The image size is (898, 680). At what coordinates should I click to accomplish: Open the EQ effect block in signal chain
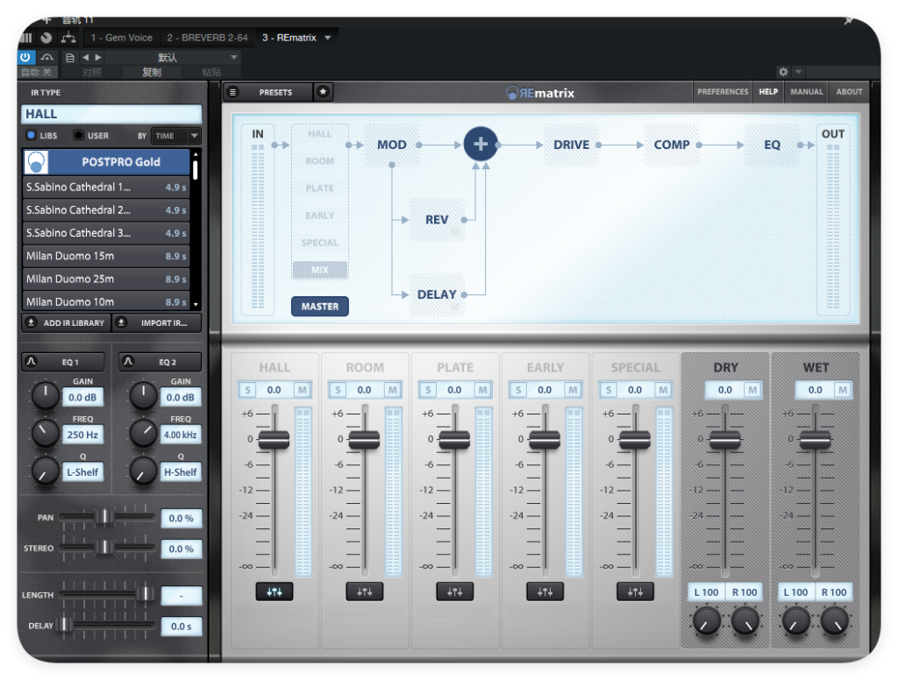(772, 145)
